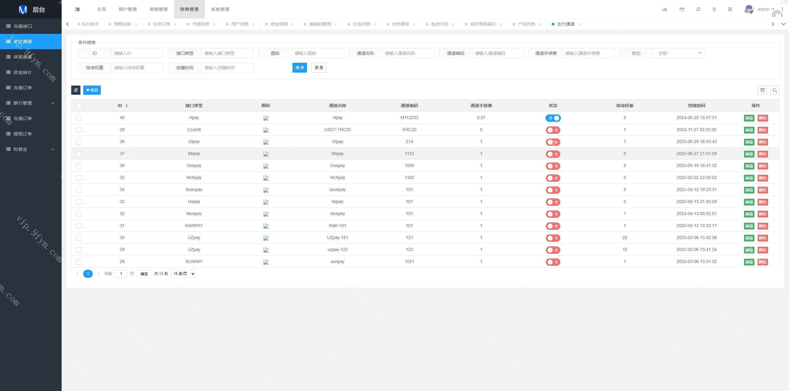This screenshot has height=391, width=789.
Task: Click the trash icon in the top header
Action: point(714,9)
